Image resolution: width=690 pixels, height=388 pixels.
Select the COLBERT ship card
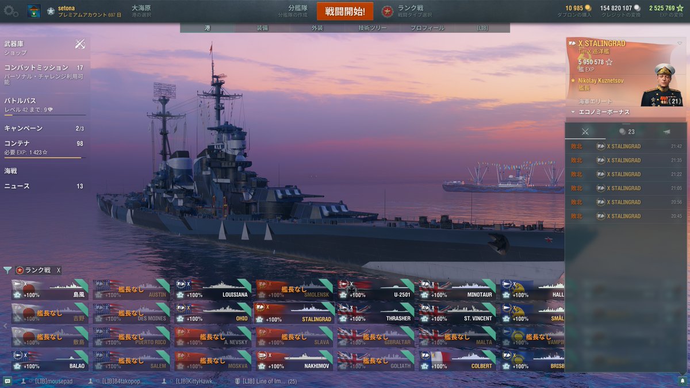(x=457, y=360)
